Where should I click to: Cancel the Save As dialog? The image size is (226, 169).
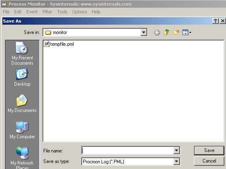pos(209,161)
